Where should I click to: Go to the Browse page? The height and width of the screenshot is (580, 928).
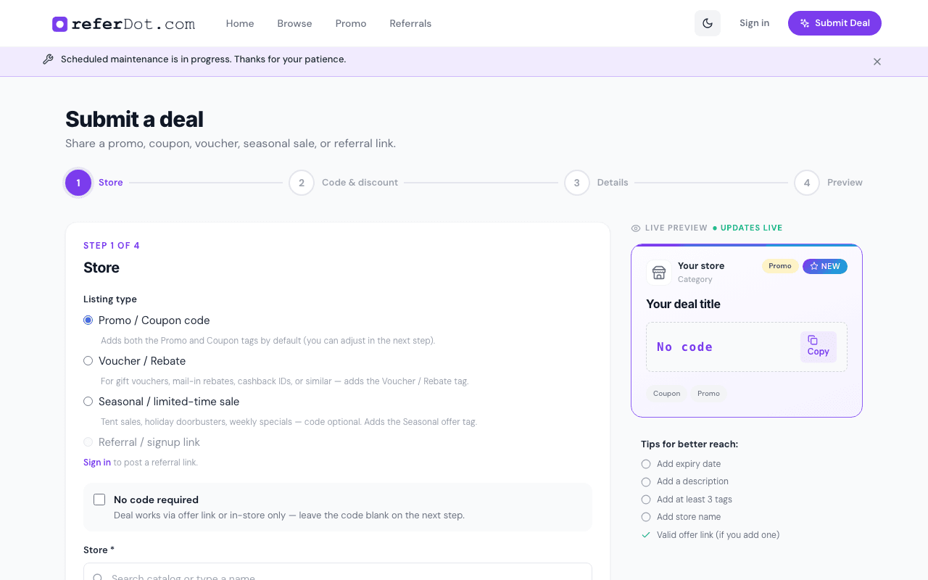(x=294, y=23)
